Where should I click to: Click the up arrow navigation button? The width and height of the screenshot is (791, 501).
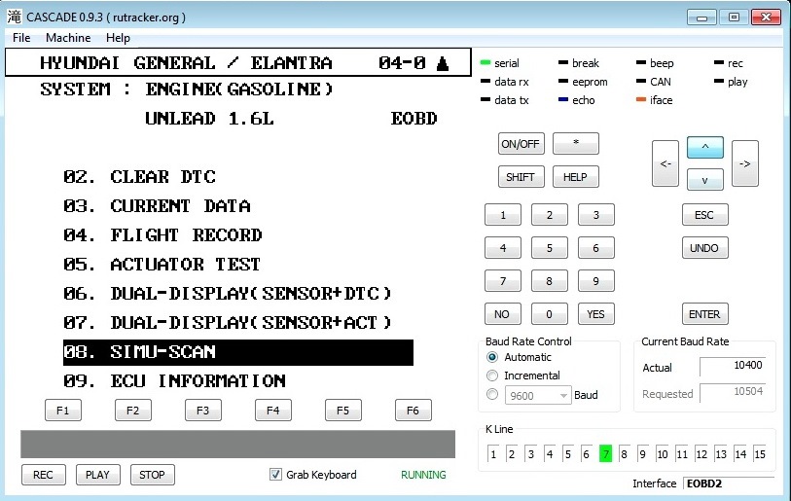tap(704, 147)
